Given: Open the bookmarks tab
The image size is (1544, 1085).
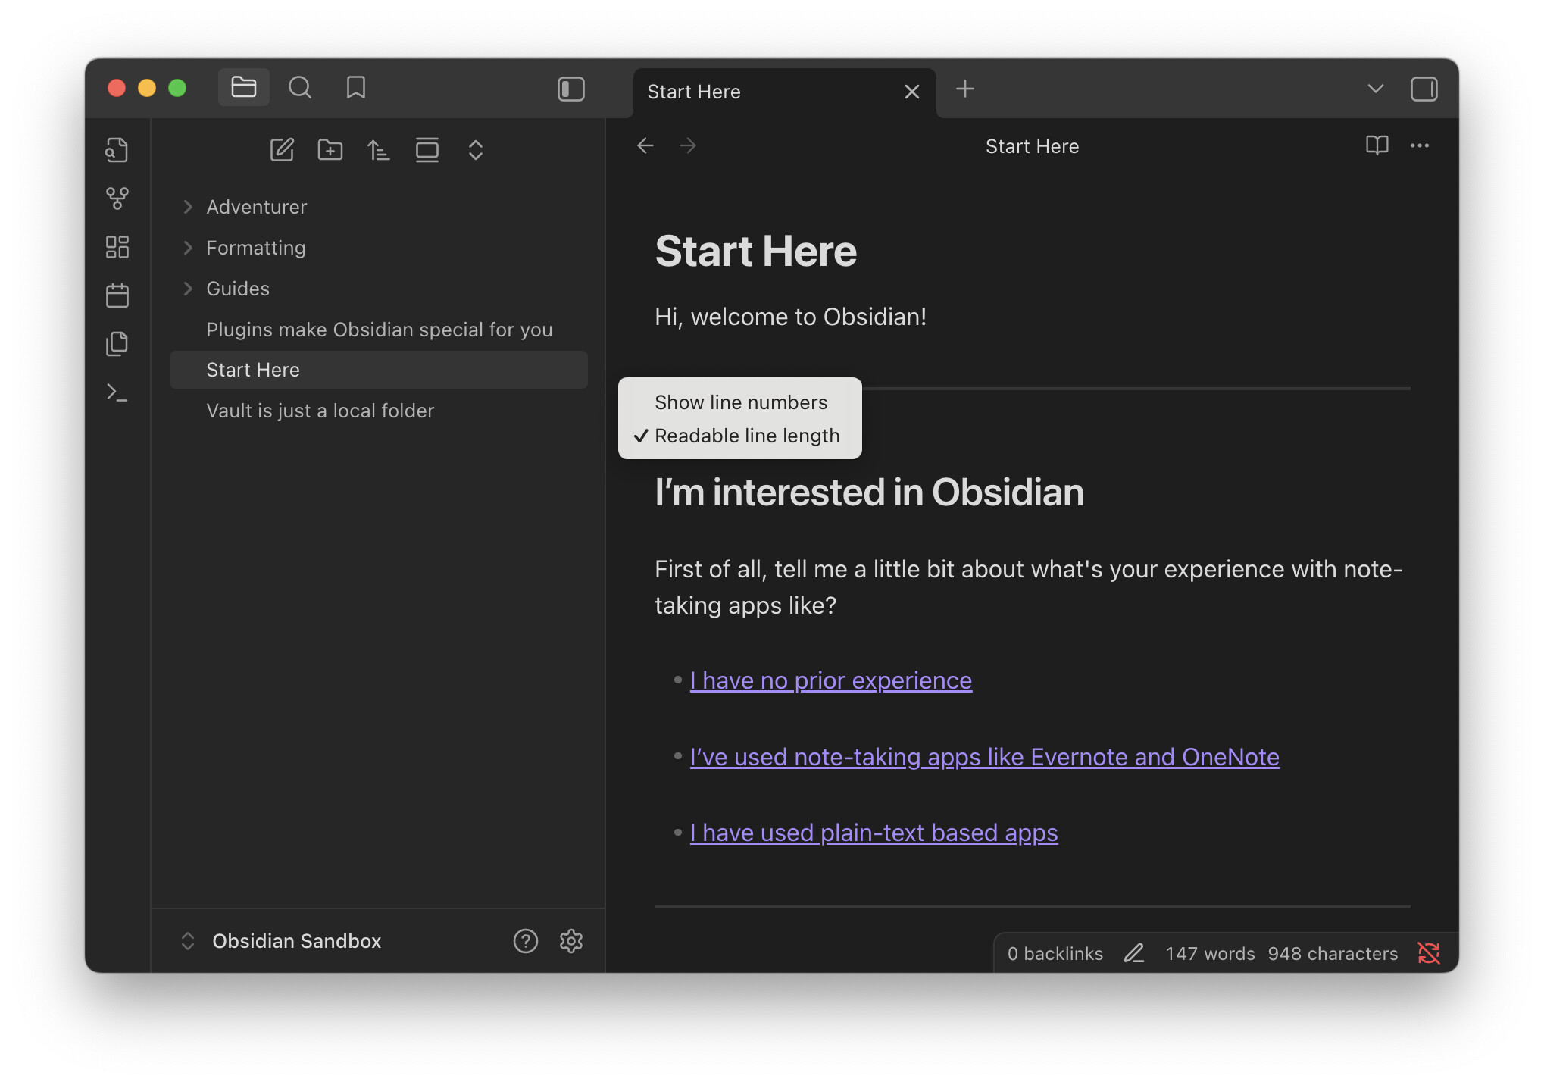Looking at the screenshot, I should point(355,88).
